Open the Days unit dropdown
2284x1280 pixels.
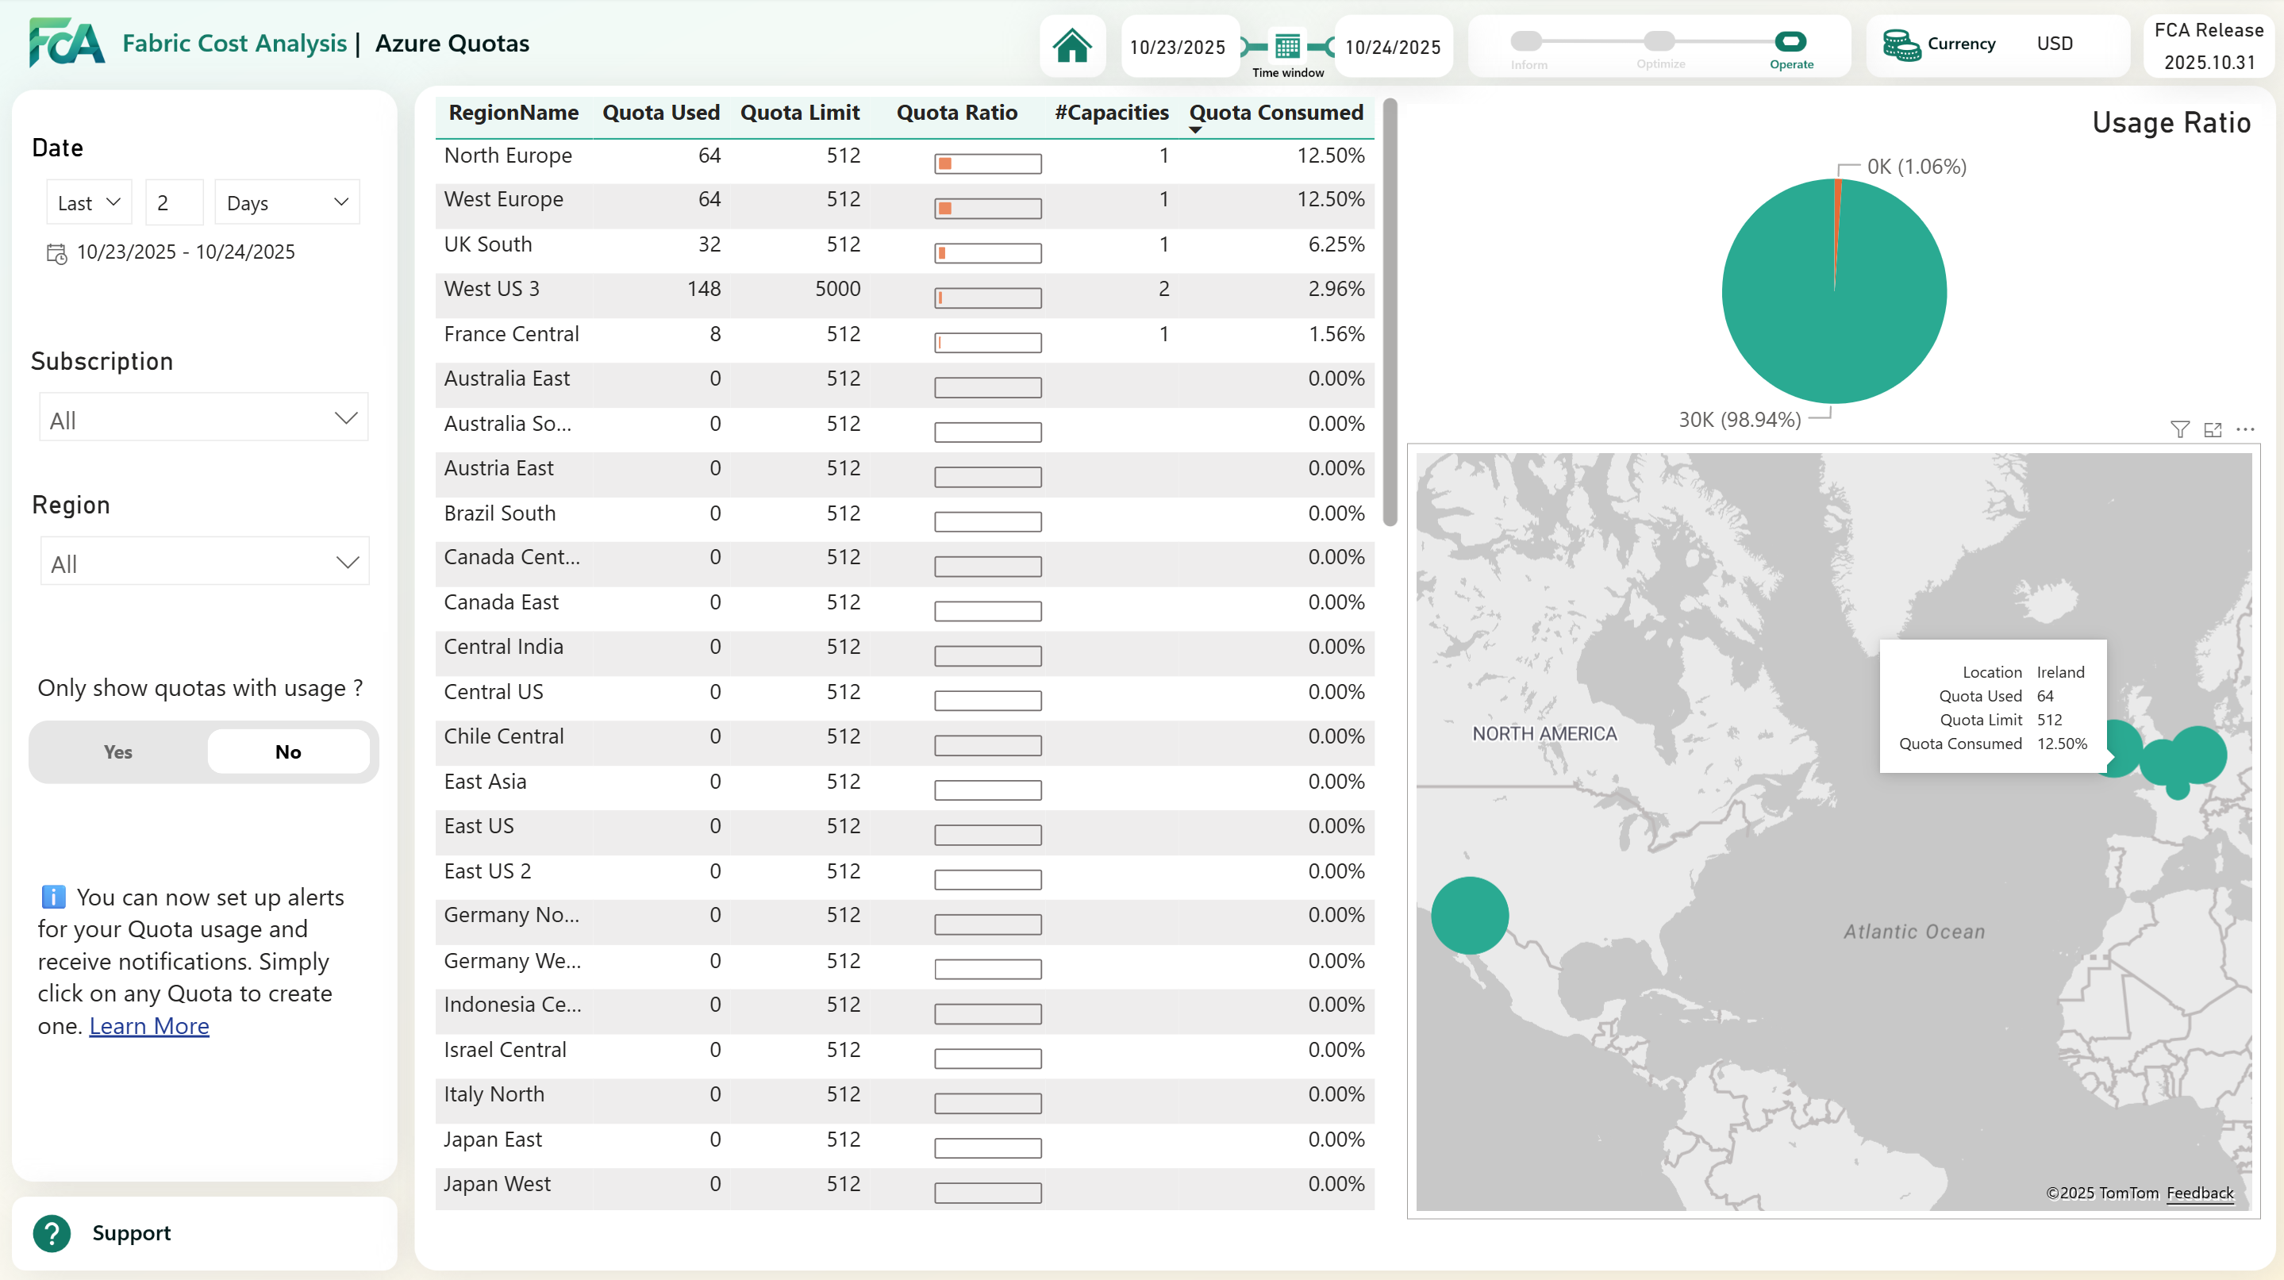pyautogui.click(x=286, y=202)
